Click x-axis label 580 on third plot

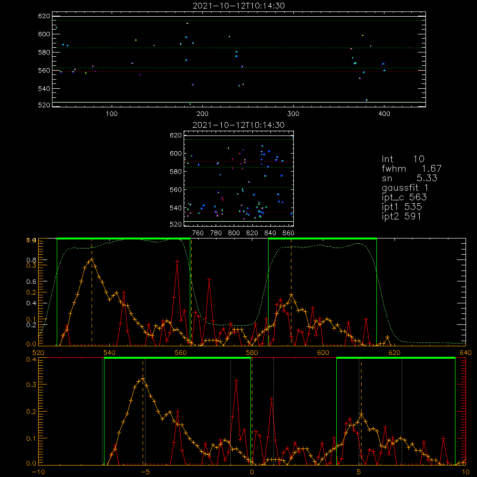pyautogui.click(x=252, y=353)
